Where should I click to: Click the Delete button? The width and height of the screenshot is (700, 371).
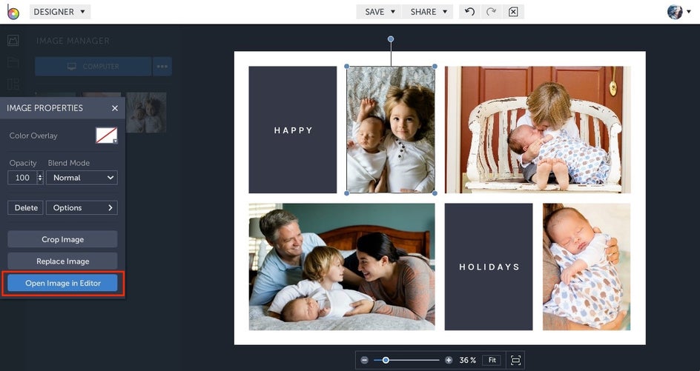(26, 208)
